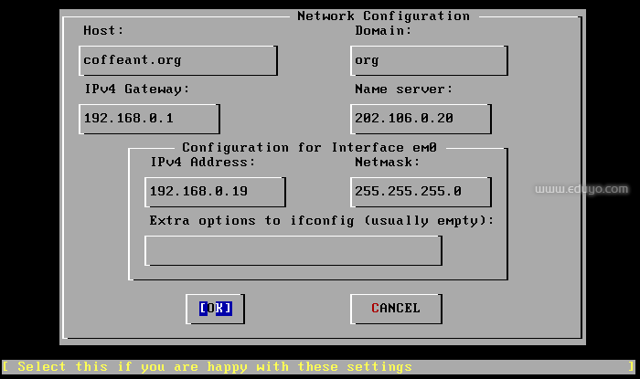Select the Domain field with value org
640x379 pixels.
click(x=429, y=60)
